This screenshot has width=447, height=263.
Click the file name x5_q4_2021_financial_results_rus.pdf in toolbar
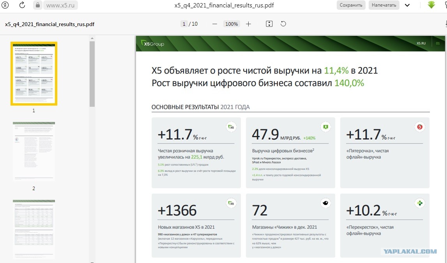pyautogui.click(x=49, y=24)
